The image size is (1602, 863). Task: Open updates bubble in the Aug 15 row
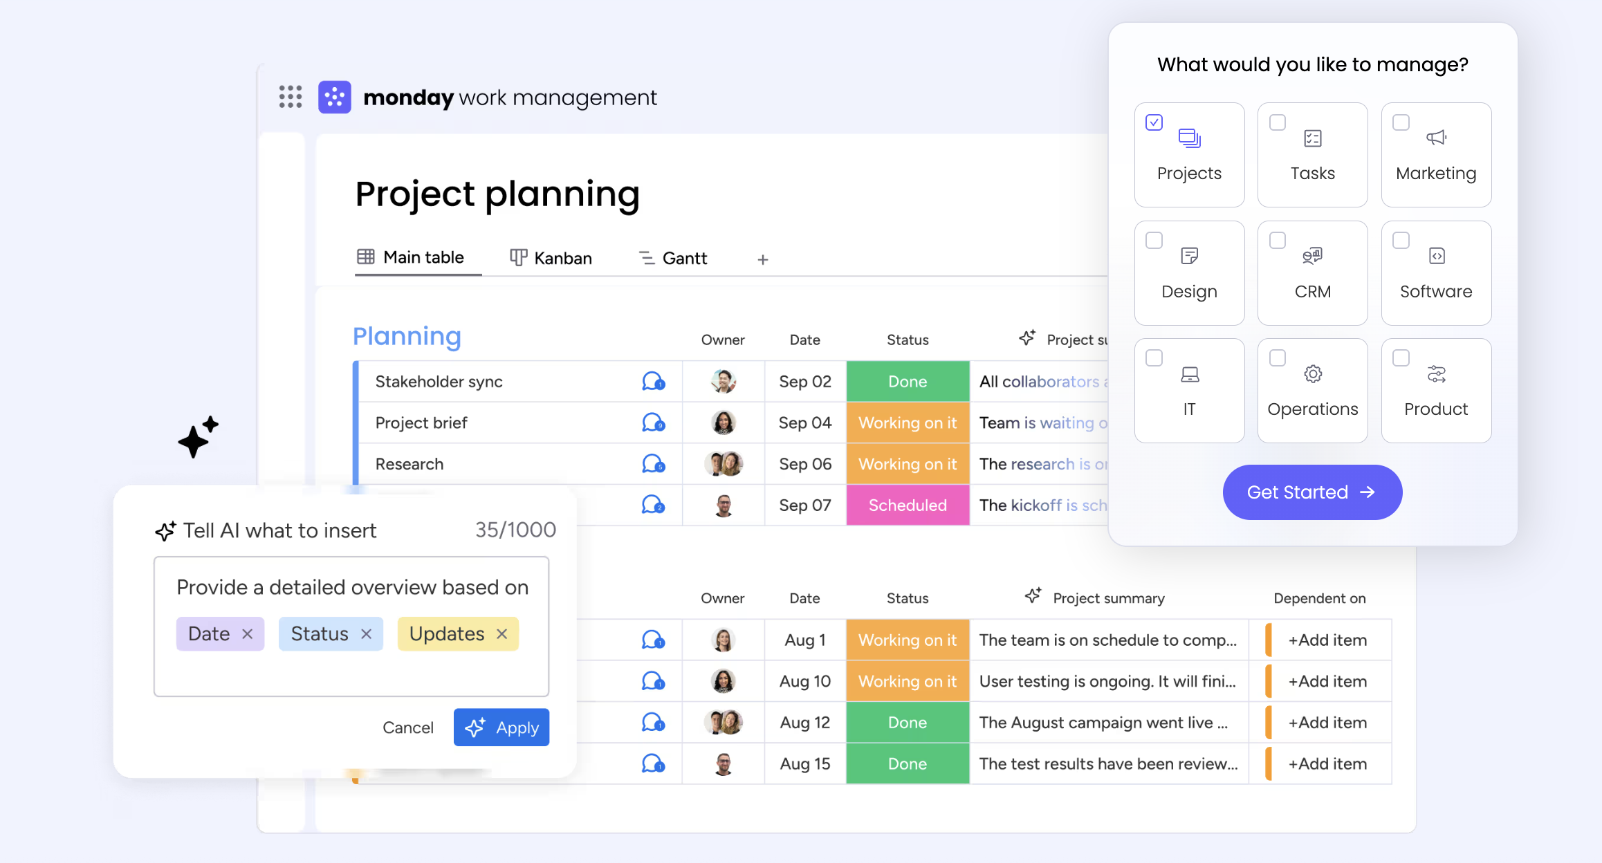(653, 763)
